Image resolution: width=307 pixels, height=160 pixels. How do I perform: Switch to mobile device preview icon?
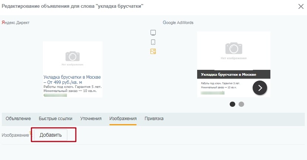point(153,42)
